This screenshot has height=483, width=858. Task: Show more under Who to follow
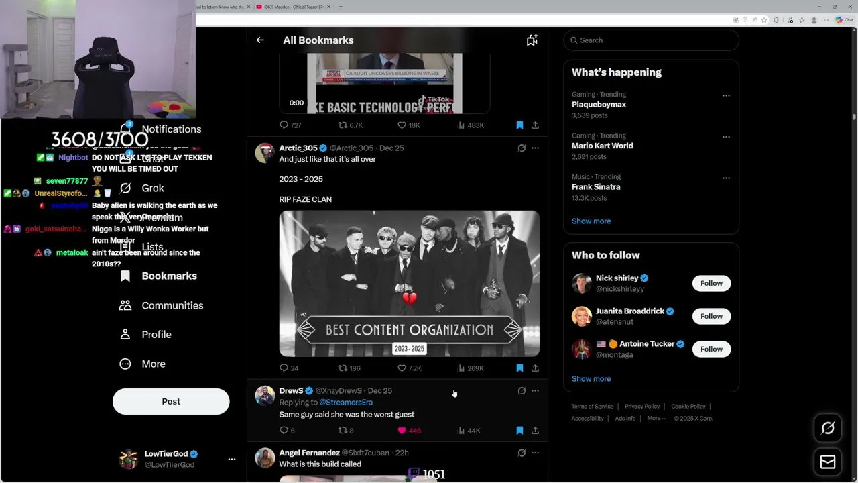[x=591, y=378]
